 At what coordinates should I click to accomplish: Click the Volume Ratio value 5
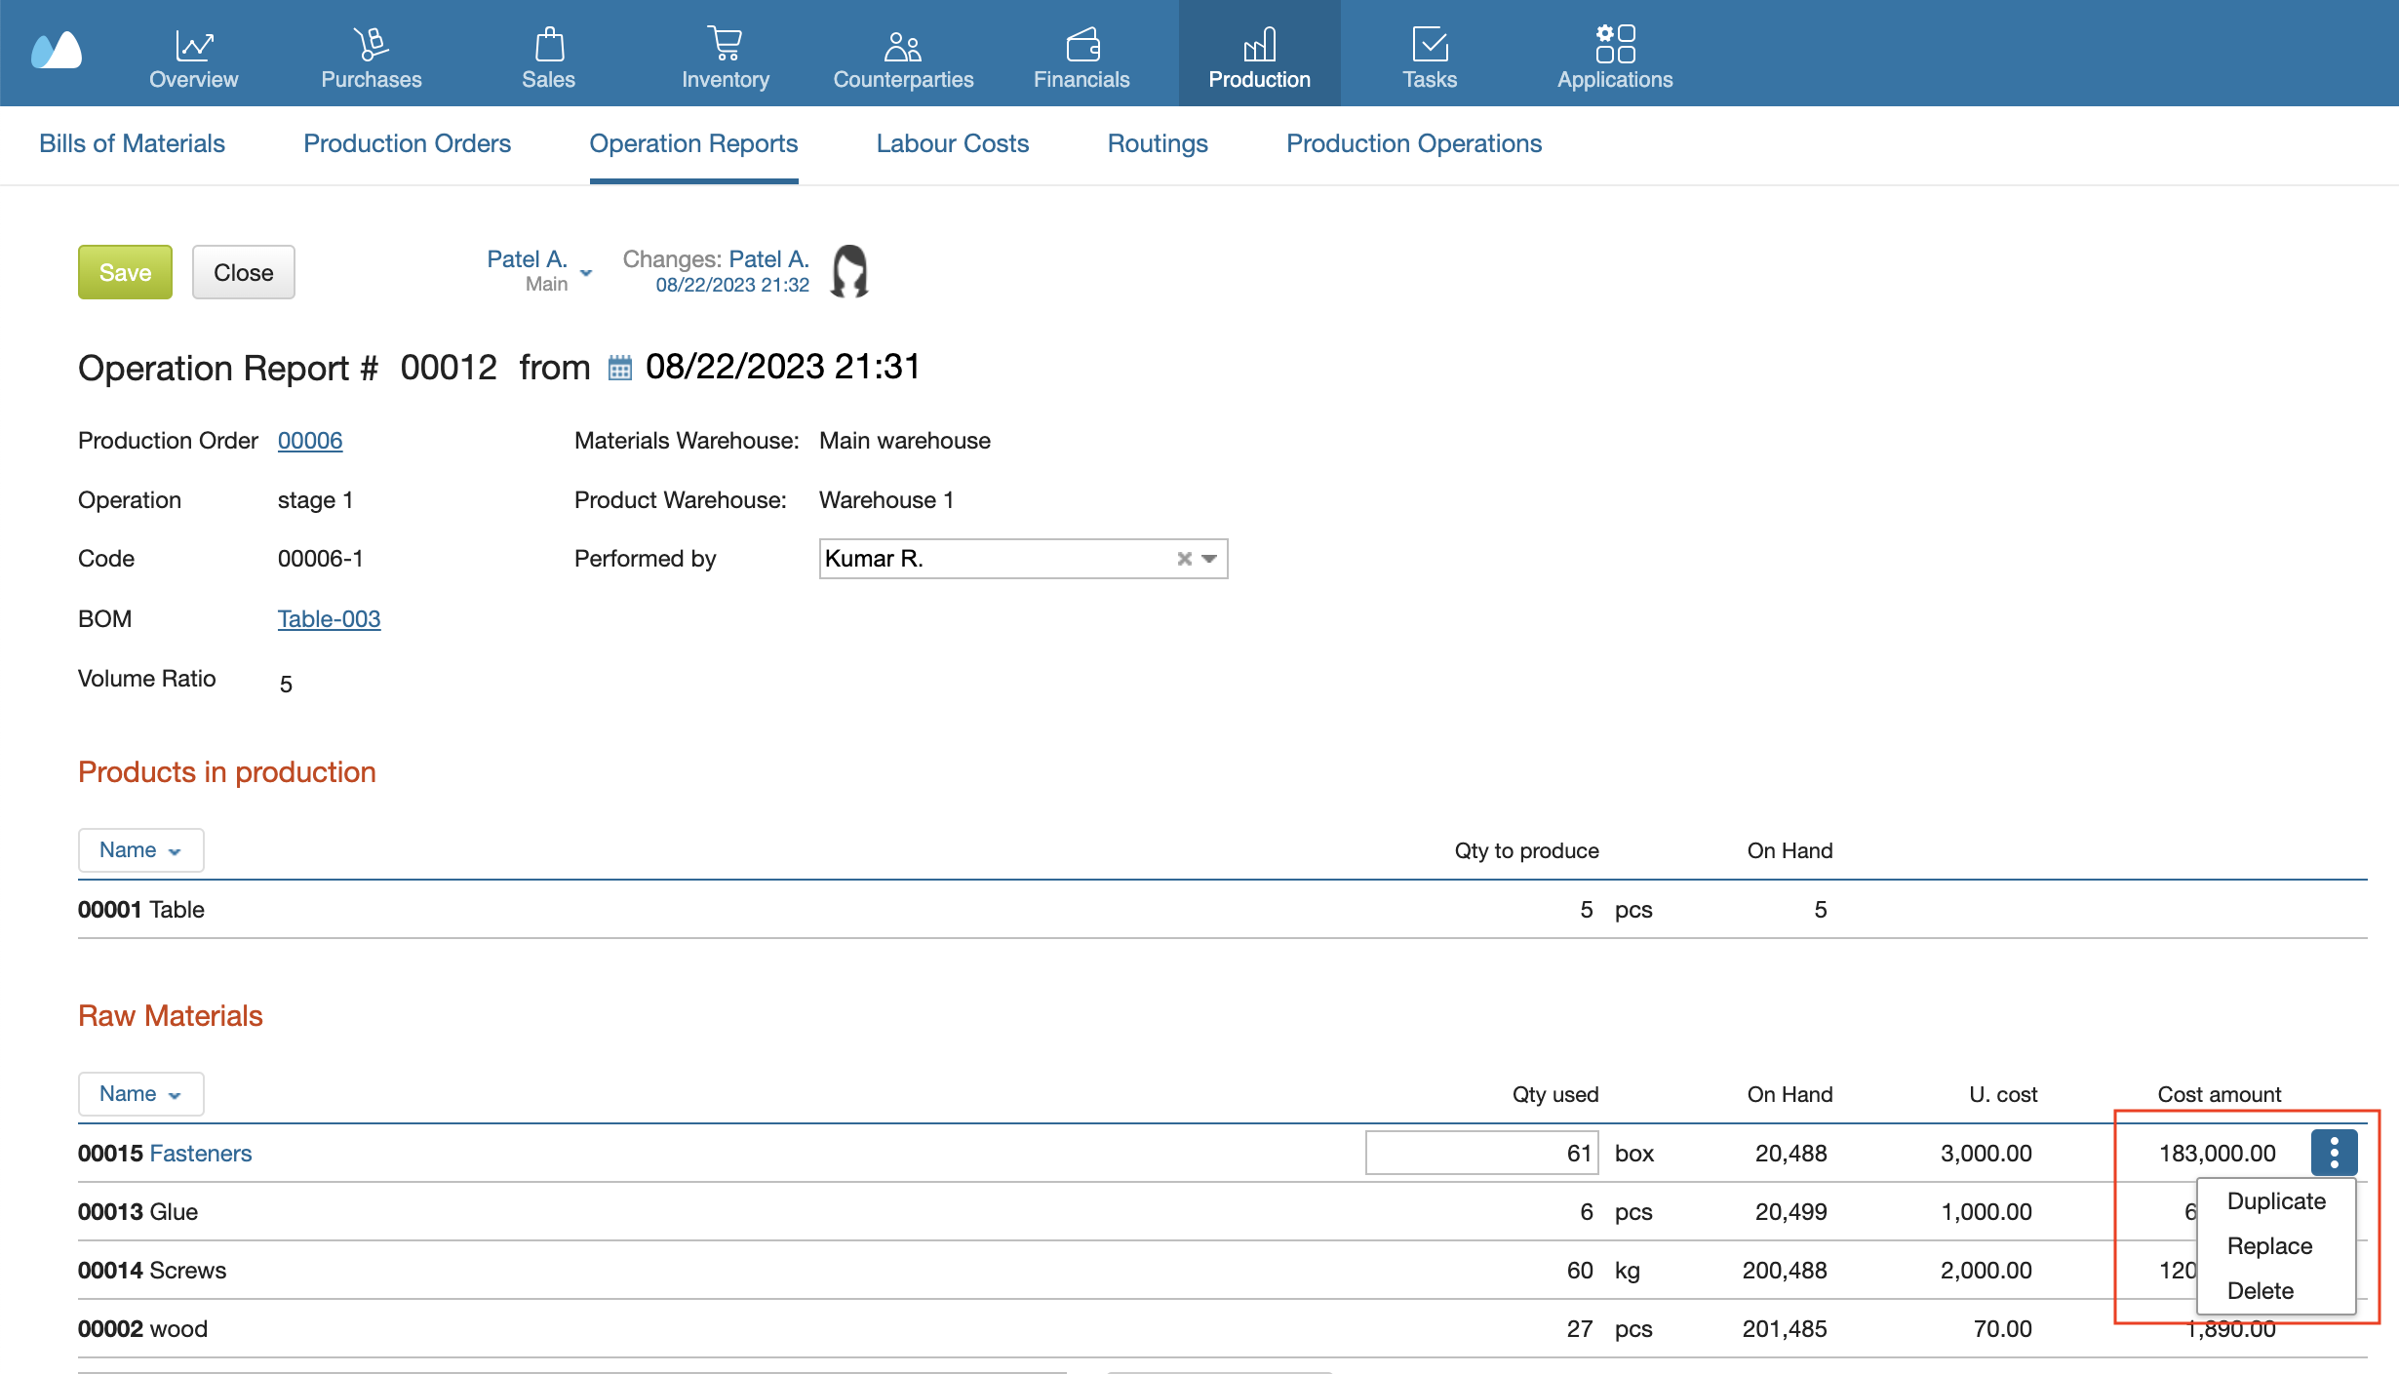tap(286, 685)
